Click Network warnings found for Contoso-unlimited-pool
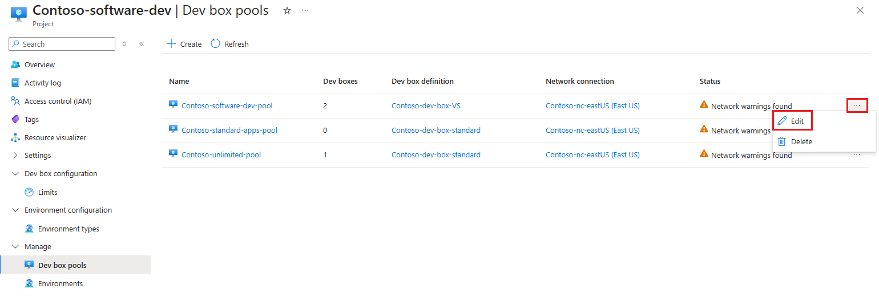Screen dimensions: 879x297 [752, 155]
